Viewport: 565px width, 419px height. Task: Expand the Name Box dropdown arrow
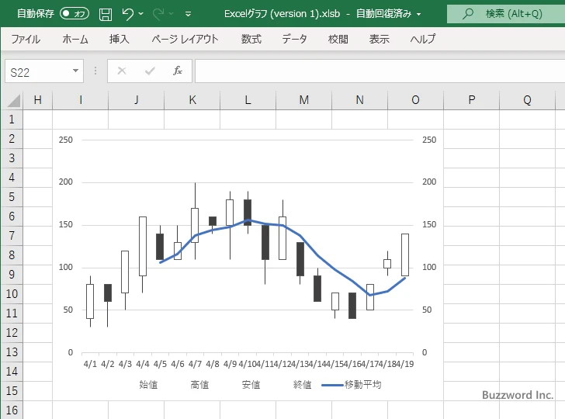[76, 71]
